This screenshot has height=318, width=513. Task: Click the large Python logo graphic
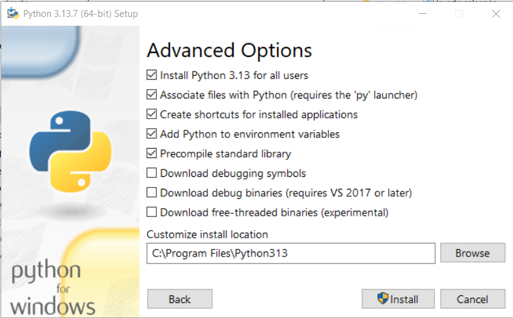70,151
